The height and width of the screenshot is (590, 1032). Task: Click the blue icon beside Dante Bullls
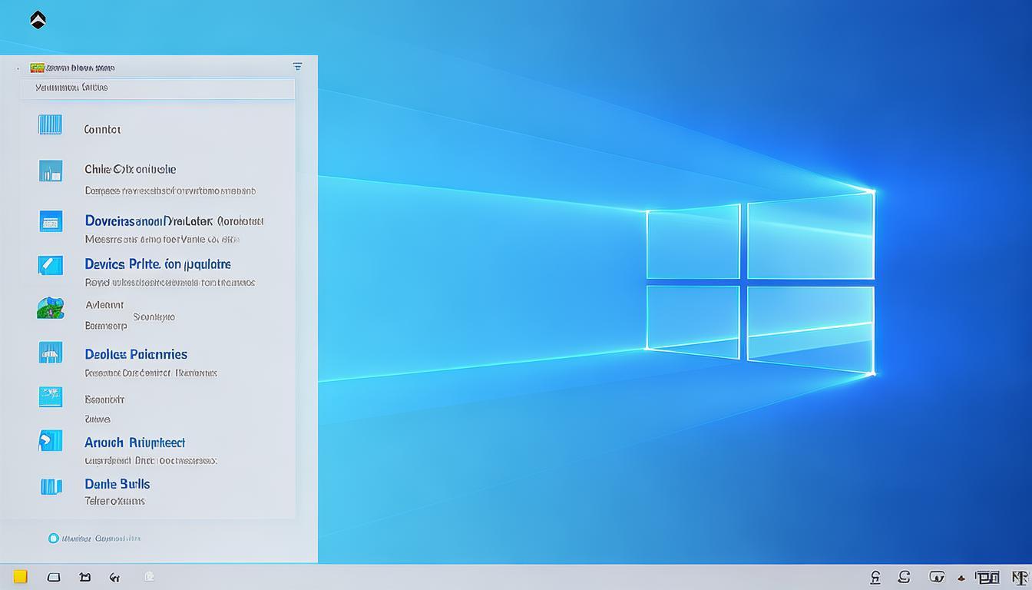[x=50, y=486]
